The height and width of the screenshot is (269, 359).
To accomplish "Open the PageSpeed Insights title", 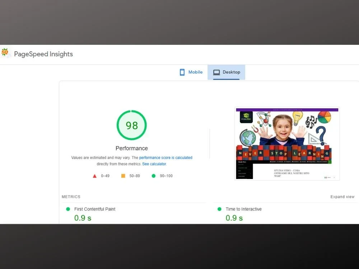I will tap(43, 54).
